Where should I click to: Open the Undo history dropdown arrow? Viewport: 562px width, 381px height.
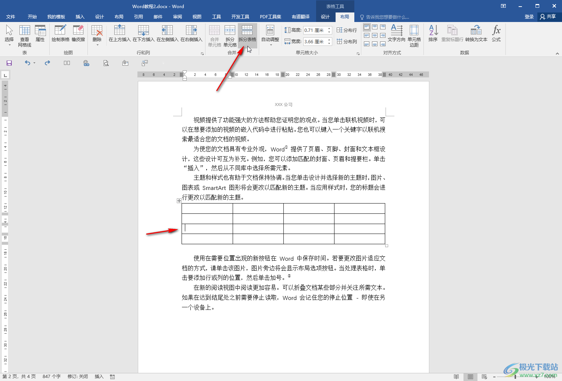tap(34, 63)
